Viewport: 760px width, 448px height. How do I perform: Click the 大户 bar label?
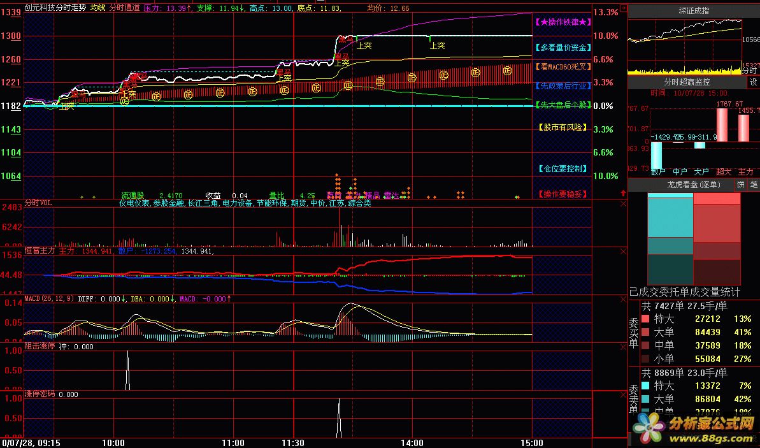click(701, 171)
